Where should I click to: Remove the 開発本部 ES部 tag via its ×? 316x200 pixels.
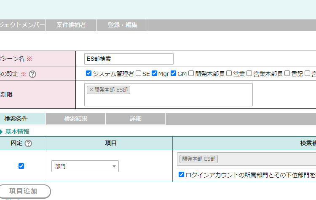[x=91, y=90]
